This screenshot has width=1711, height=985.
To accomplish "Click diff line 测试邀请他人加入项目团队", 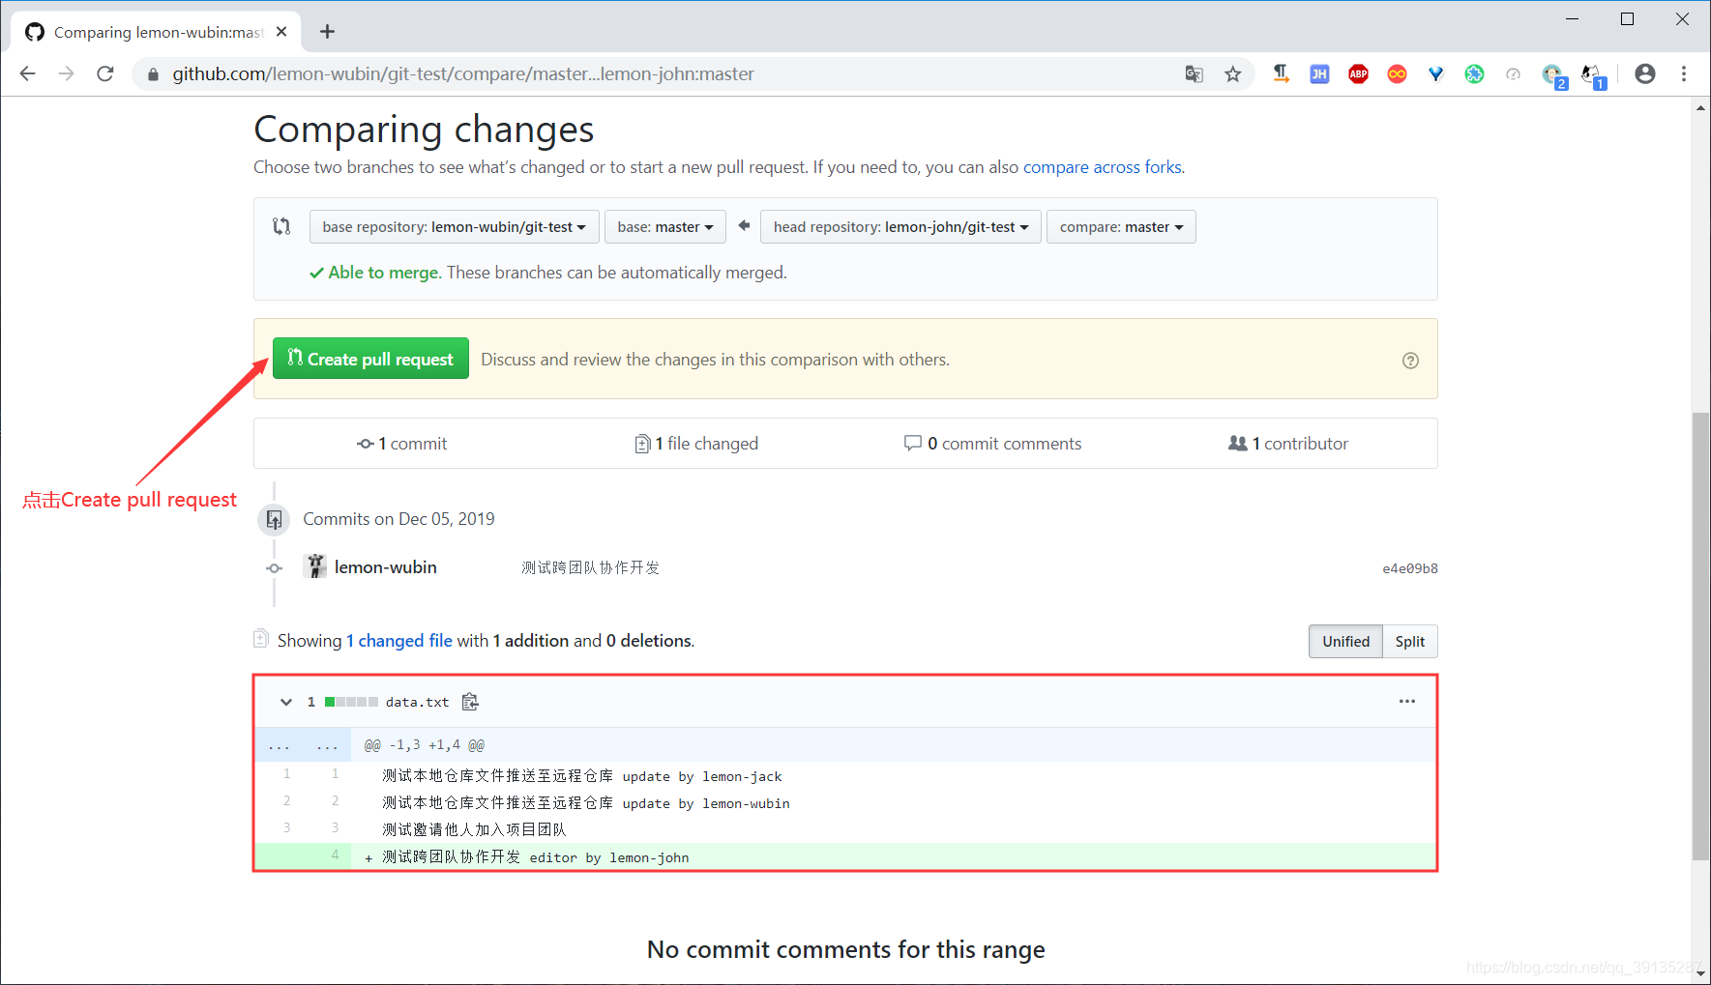I will click(x=474, y=829).
